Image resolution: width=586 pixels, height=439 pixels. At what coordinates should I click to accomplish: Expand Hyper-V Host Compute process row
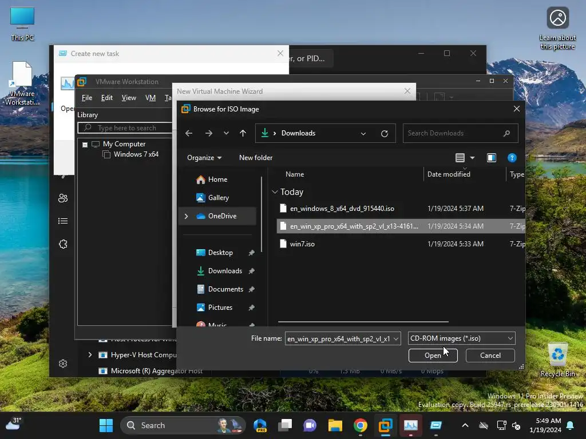point(90,354)
